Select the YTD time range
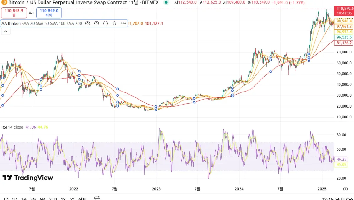The image size is (354, 200). point(53,199)
